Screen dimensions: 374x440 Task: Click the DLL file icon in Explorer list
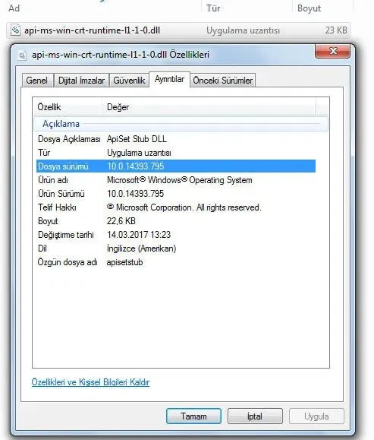pyautogui.click(x=15, y=30)
